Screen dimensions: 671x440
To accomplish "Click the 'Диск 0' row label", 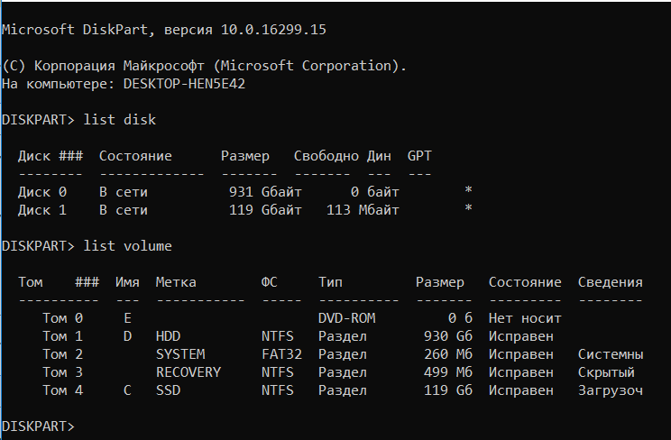I will [x=42, y=191].
